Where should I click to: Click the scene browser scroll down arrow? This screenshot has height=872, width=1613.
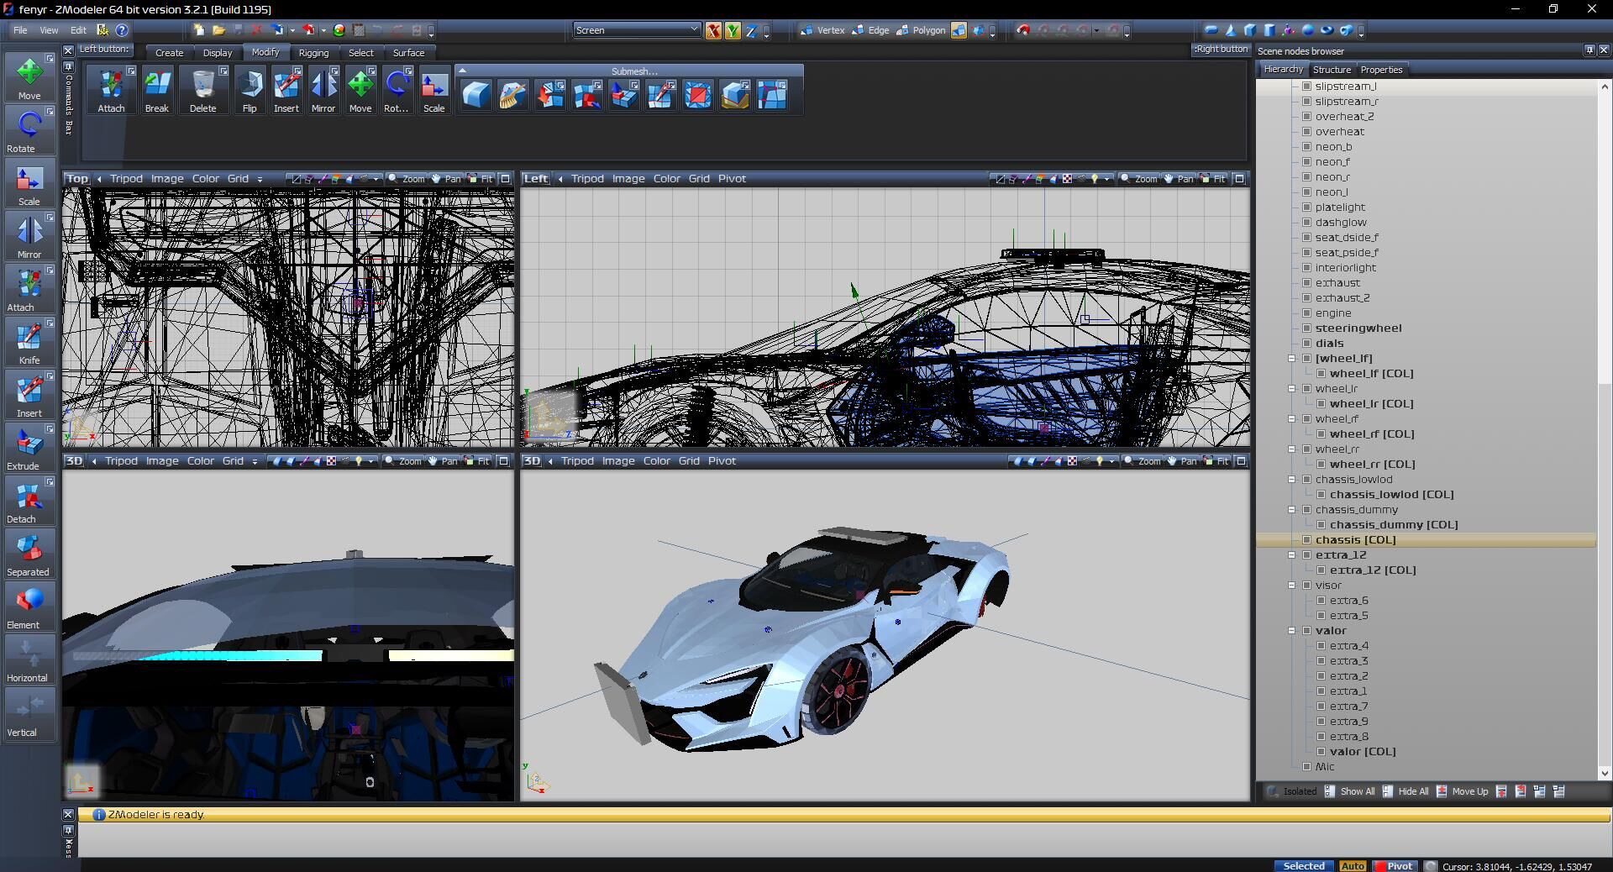(1604, 773)
